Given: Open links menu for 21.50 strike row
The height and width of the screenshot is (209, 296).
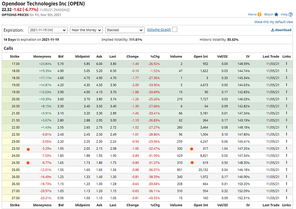Looking at the screenshot, I should pyautogui.click(x=287, y=120).
